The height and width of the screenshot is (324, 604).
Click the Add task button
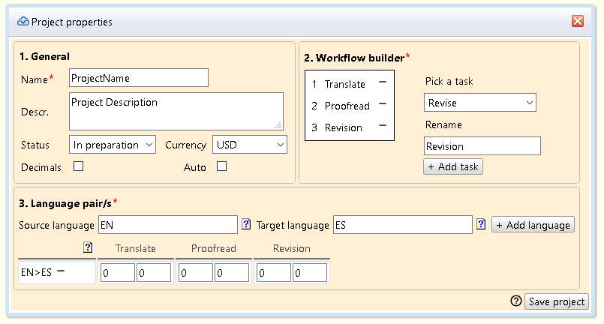click(x=453, y=166)
